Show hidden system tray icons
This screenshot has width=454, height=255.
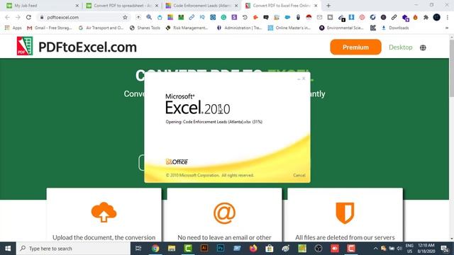point(375,249)
